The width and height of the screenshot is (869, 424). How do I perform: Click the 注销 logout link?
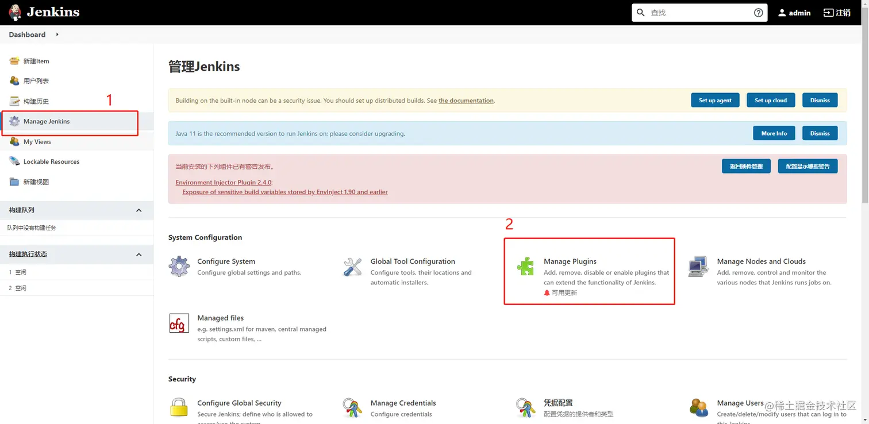[843, 13]
